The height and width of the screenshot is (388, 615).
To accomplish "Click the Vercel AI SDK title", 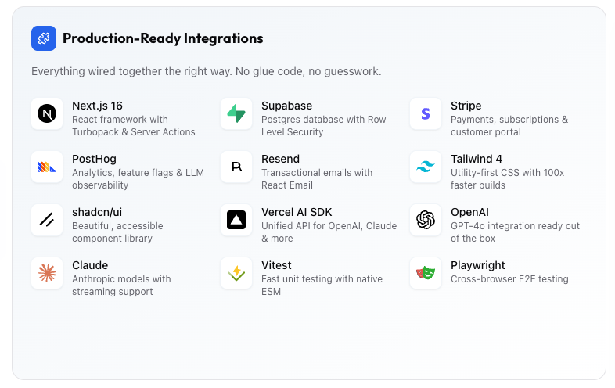I will (297, 212).
